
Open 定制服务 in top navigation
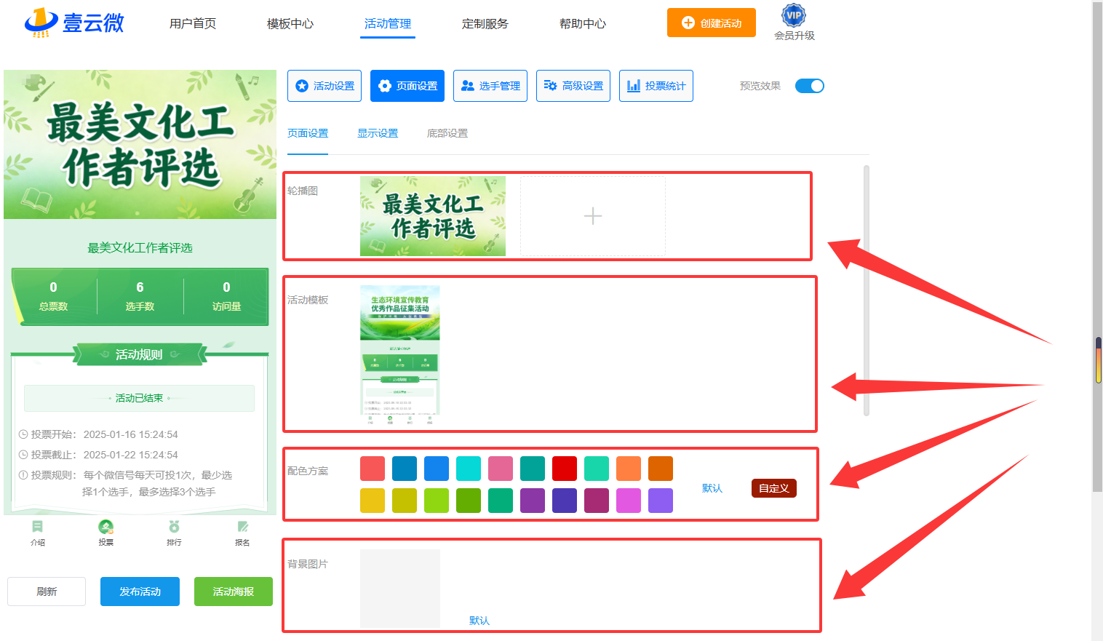point(485,23)
